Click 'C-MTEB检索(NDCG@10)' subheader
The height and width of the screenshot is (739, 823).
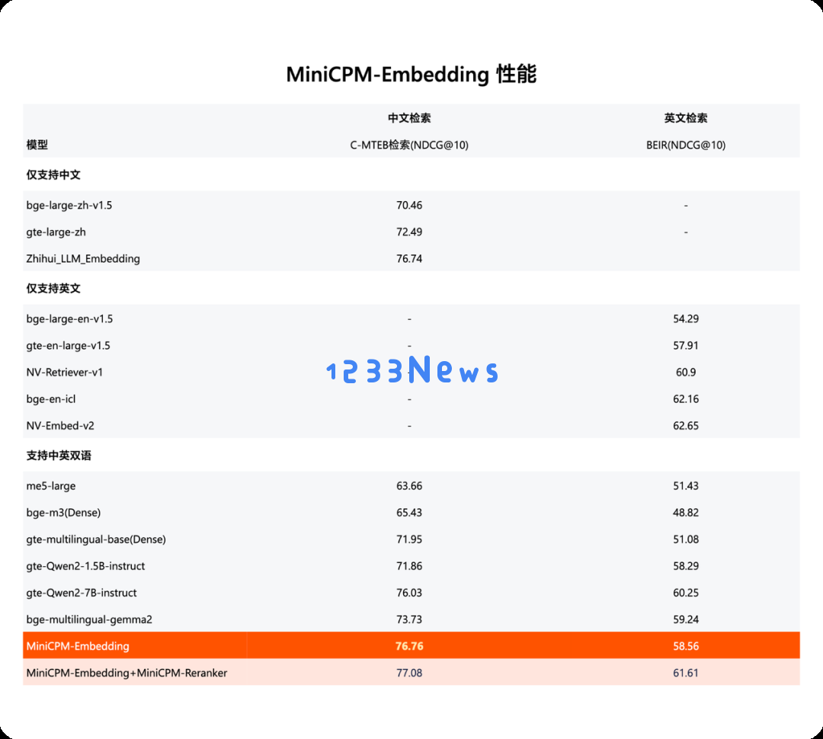[x=409, y=145]
